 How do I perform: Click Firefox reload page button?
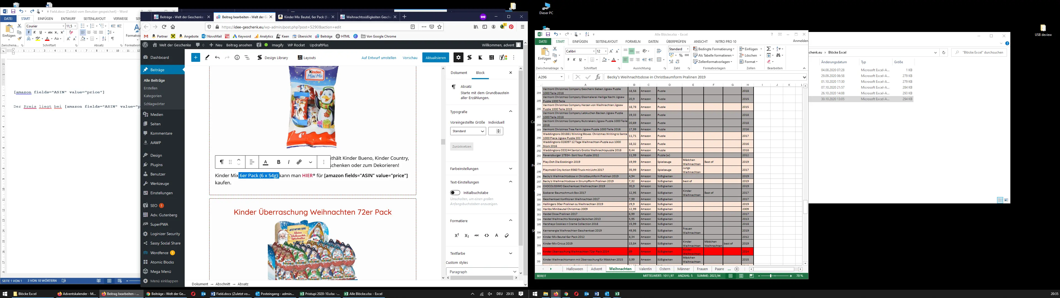[x=164, y=27]
